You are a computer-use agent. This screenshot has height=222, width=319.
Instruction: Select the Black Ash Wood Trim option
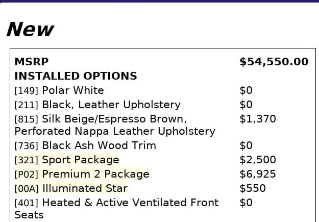(99, 145)
